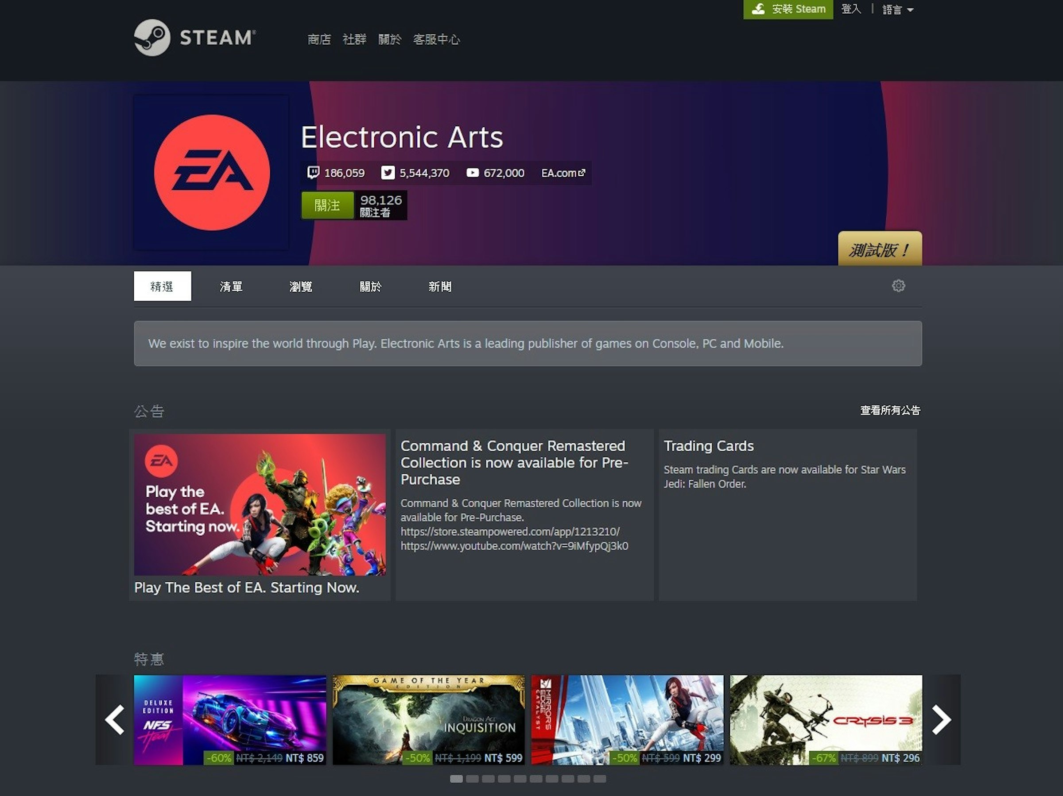Click the green 關注 follow button

click(327, 205)
